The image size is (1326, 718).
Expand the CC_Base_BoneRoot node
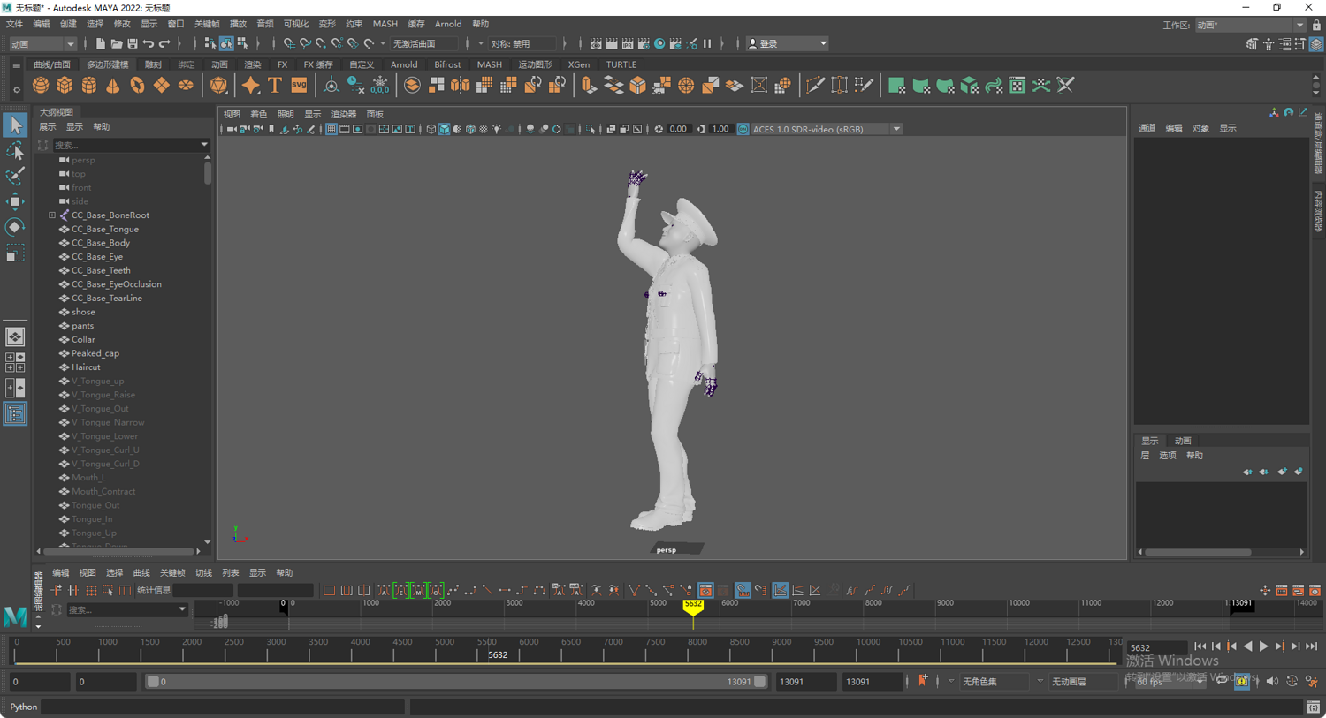click(52, 215)
